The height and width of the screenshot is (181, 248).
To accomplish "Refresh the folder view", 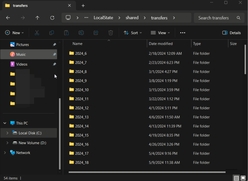I will tap(52, 18).
